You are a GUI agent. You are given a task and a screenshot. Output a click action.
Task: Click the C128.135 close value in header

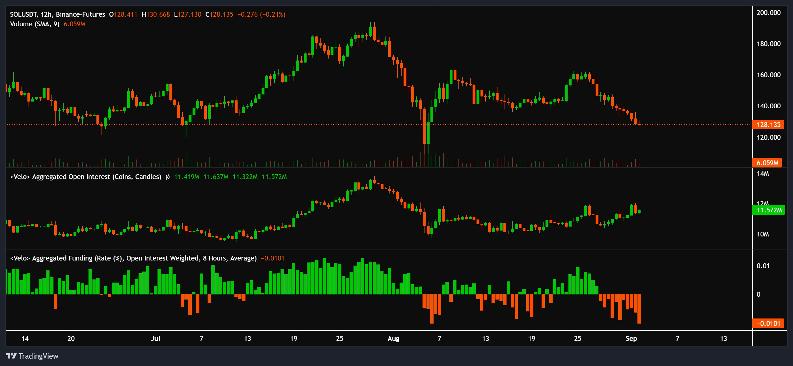(219, 14)
